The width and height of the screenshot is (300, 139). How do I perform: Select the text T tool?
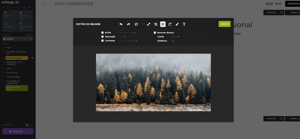(x=184, y=24)
